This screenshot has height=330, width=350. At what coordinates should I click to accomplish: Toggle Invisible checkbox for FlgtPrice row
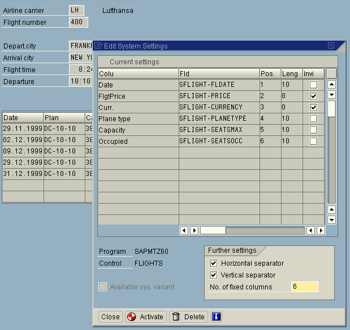click(x=313, y=96)
